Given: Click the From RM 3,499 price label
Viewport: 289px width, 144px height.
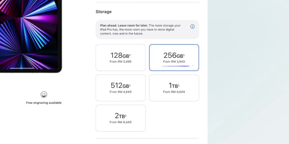Looking at the screenshot, I should pos(121,62).
